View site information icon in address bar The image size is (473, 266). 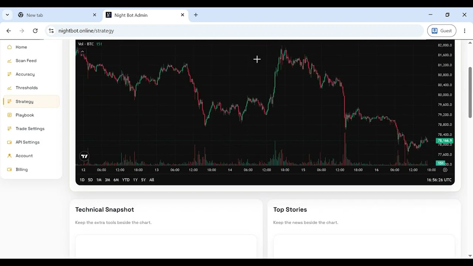pyautogui.click(x=51, y=31)
